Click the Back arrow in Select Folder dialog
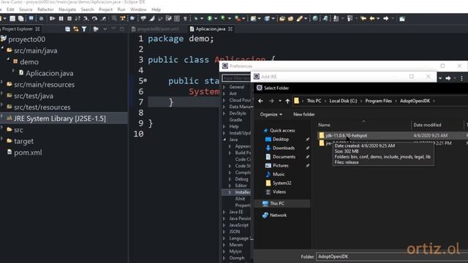Screen dimensions: 468x263 tap(260, 101)
